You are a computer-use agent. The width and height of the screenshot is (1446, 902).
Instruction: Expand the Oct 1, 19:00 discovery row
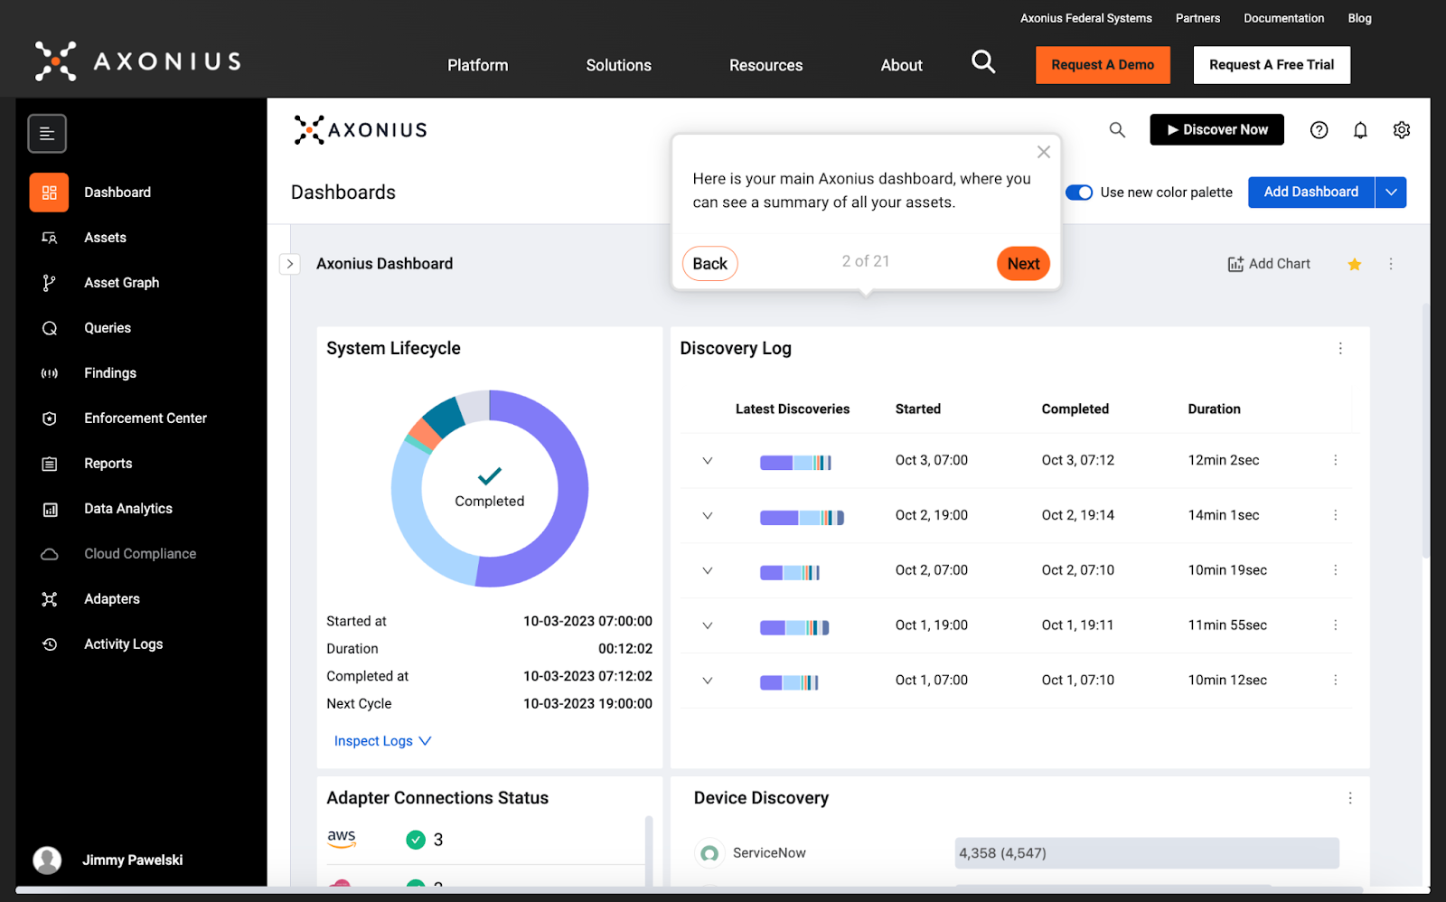pyautogui.click(x=708, y=625)
